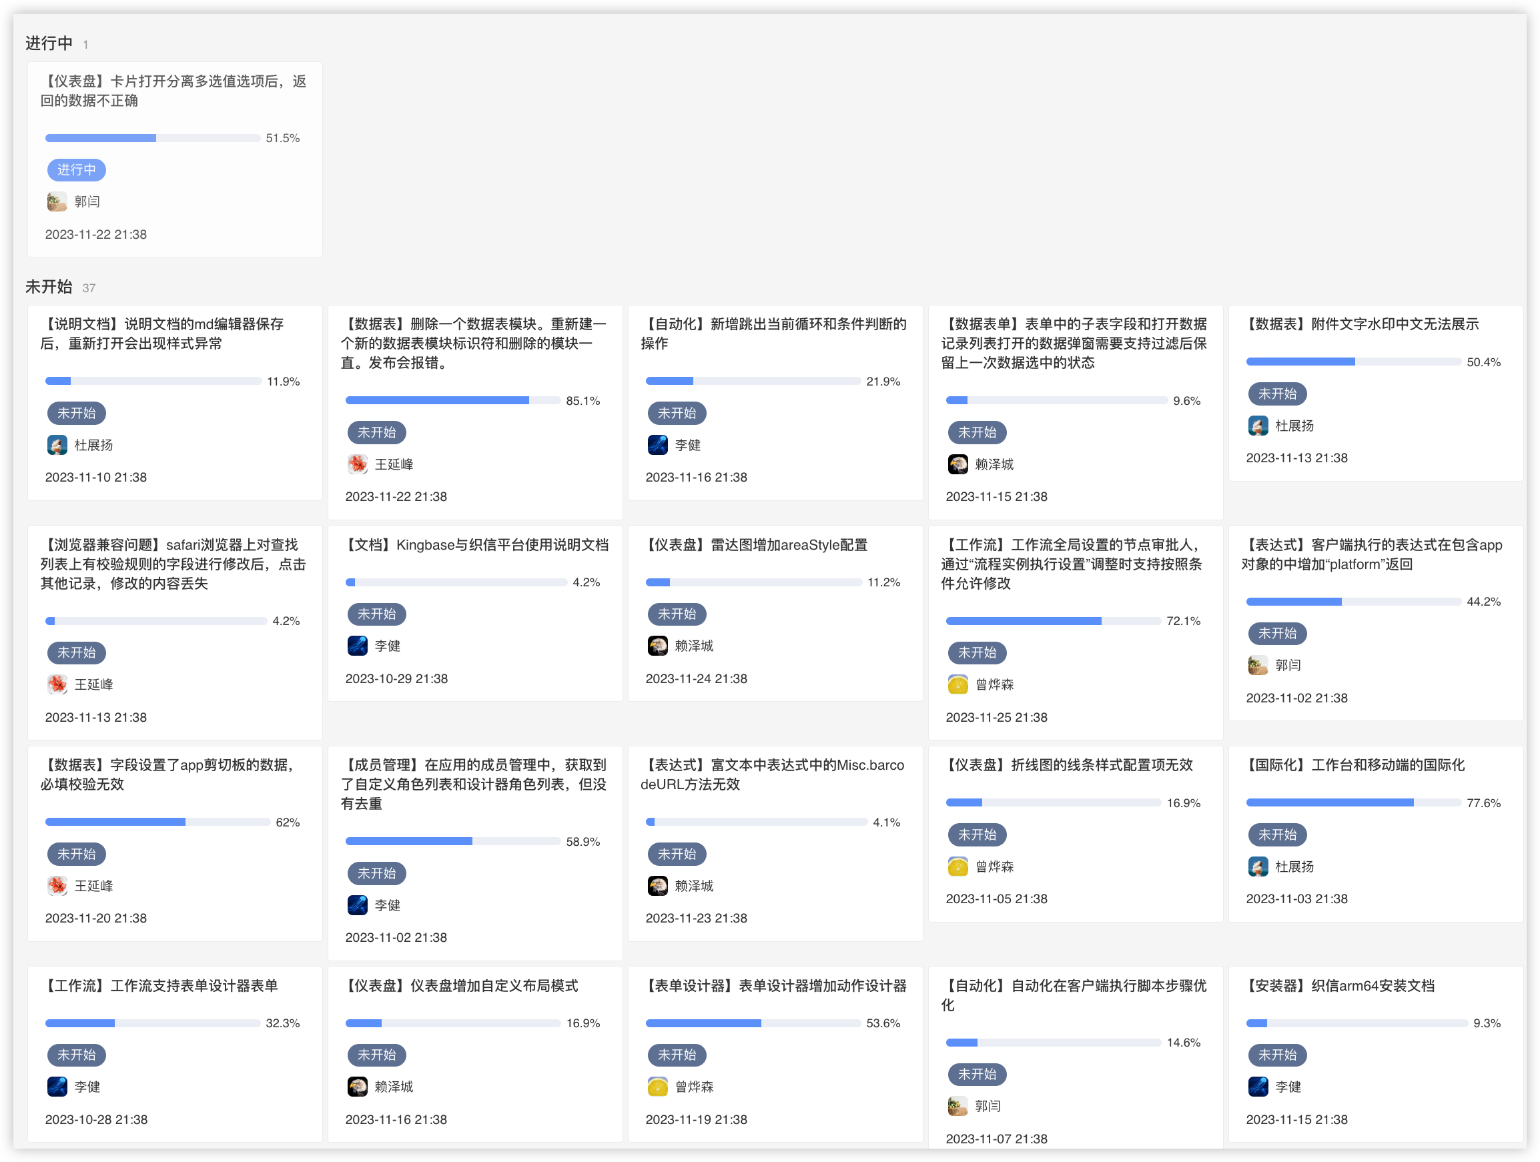Click the 2023-11-23 21:38 date on the Misc.barcodeURL card
Screen dimensions: 1540x1162
696,918
